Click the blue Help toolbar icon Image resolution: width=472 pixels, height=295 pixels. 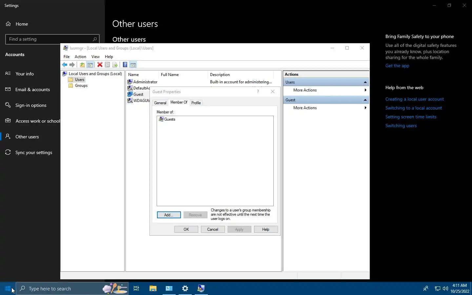pos(125,65)
